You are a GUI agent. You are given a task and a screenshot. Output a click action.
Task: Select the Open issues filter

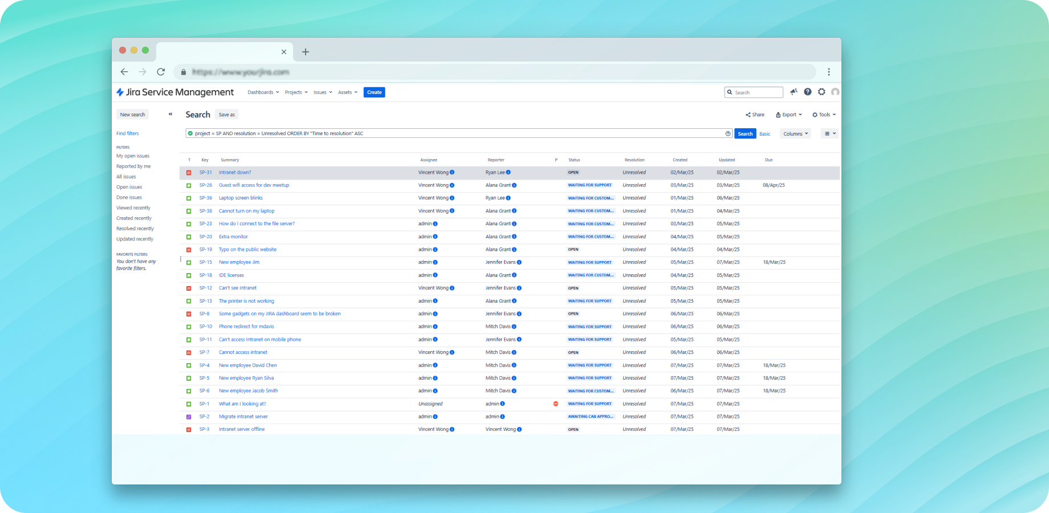[x=129, y=187]
